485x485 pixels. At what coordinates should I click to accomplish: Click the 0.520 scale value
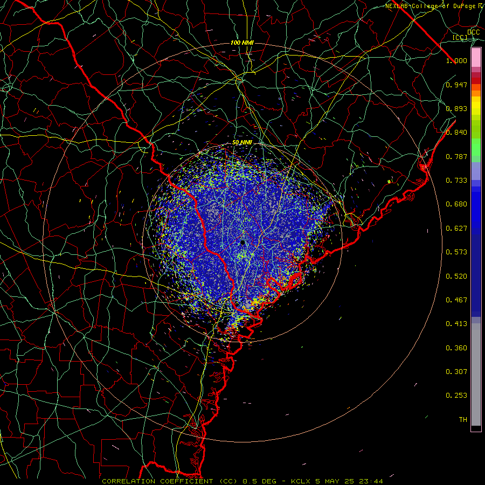456,276
